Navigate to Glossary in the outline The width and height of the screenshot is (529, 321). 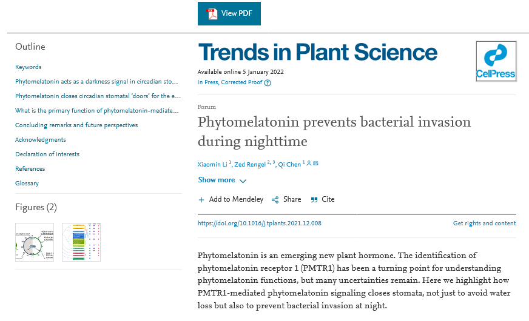tap(27, 184)
